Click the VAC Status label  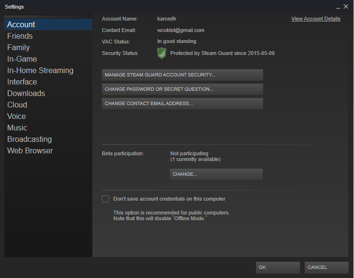[x=116, y=42]
